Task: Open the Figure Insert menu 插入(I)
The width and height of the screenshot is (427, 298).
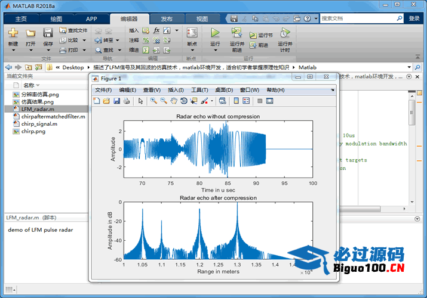Action: (176, 90)
